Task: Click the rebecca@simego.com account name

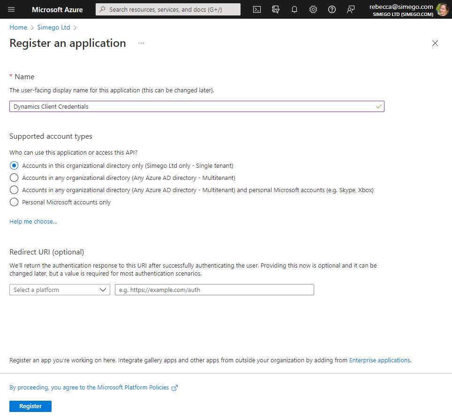Action: point(401,7)
